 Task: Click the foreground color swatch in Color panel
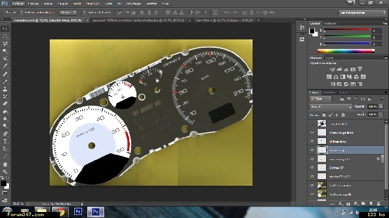(x=312, y=31)
